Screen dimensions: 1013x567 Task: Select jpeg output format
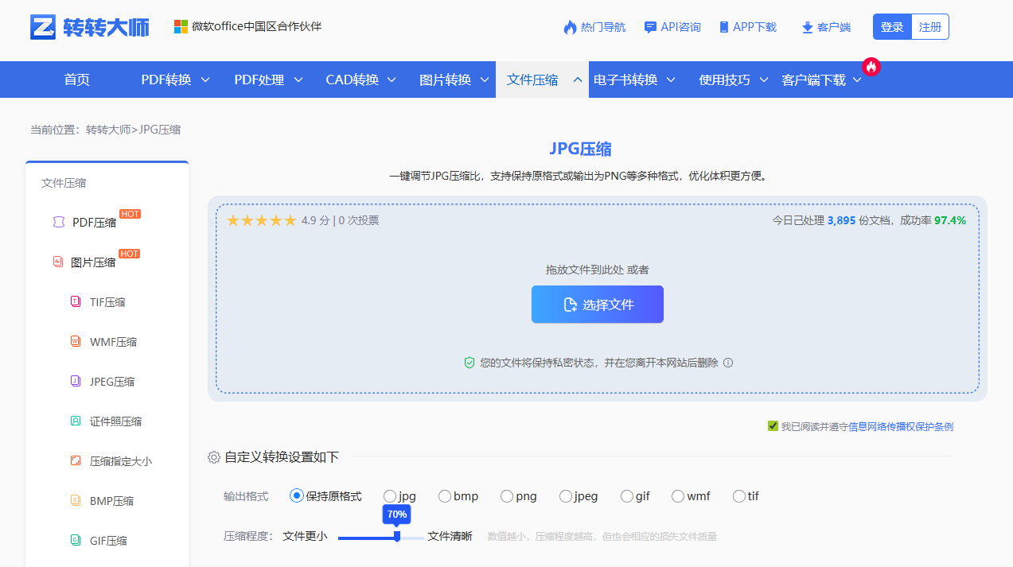566,496
